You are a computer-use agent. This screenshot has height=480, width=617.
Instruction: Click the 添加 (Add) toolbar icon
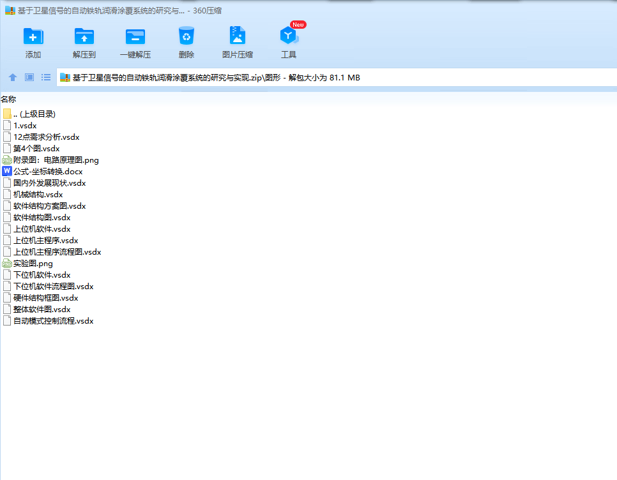pos(33,36)
